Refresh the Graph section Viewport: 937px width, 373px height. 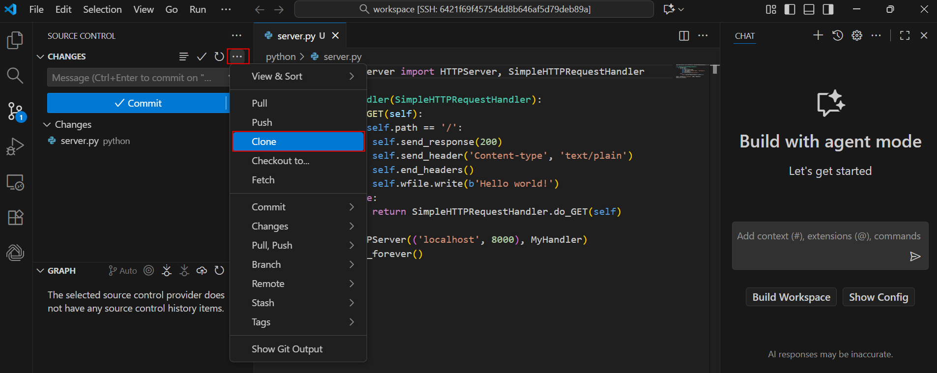pos(219,270)
